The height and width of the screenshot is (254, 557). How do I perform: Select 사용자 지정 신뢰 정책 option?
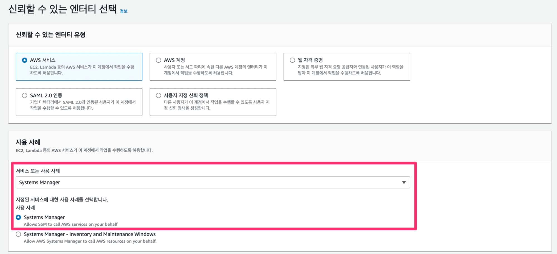coord(158,96)
